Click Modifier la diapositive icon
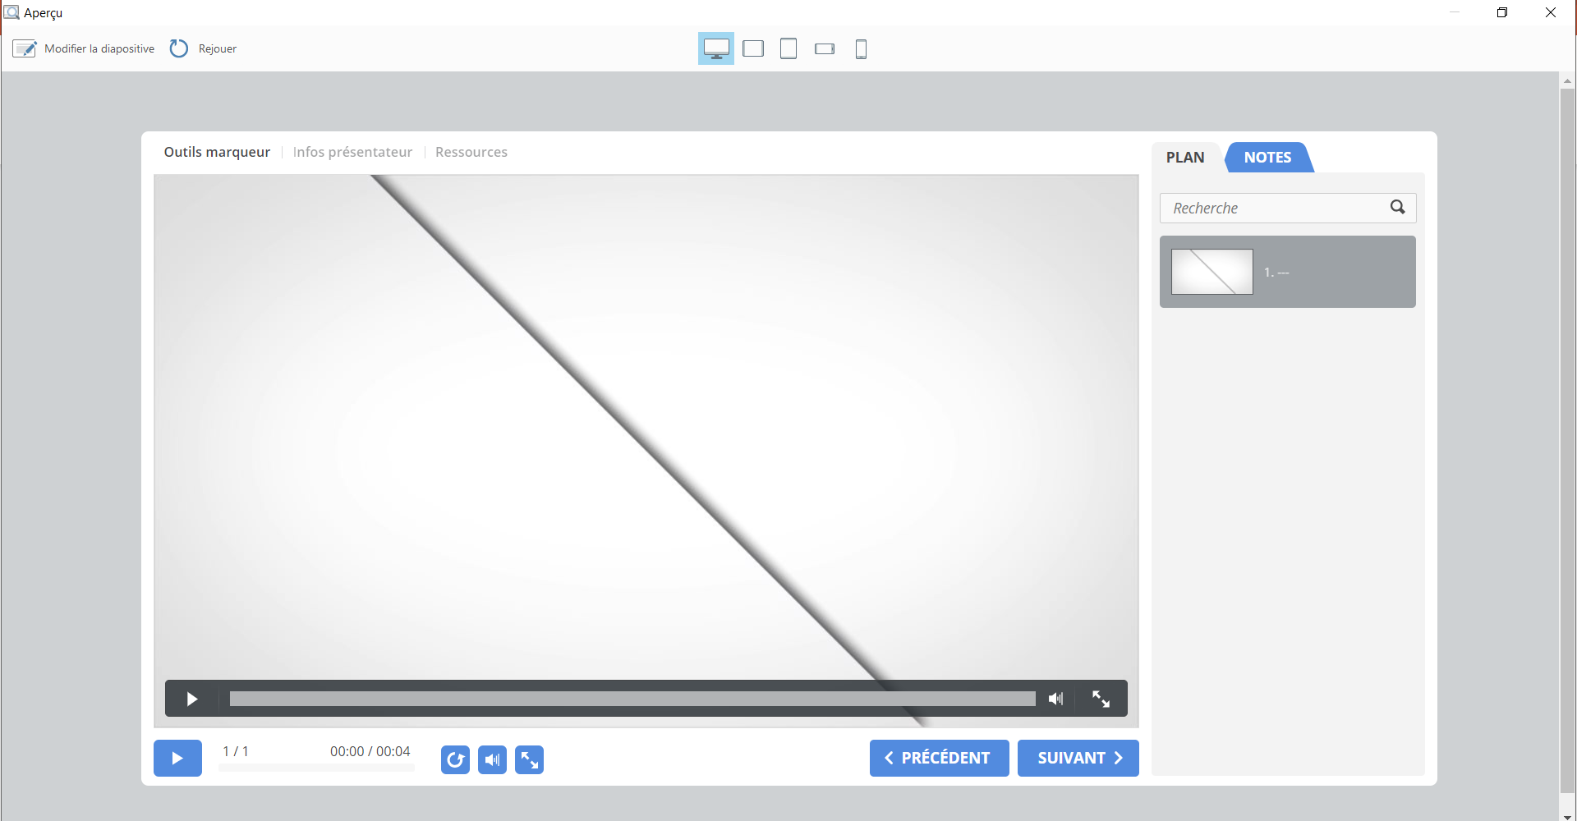The height and width of the screenshot is (821, 1577). coord(25,48)
